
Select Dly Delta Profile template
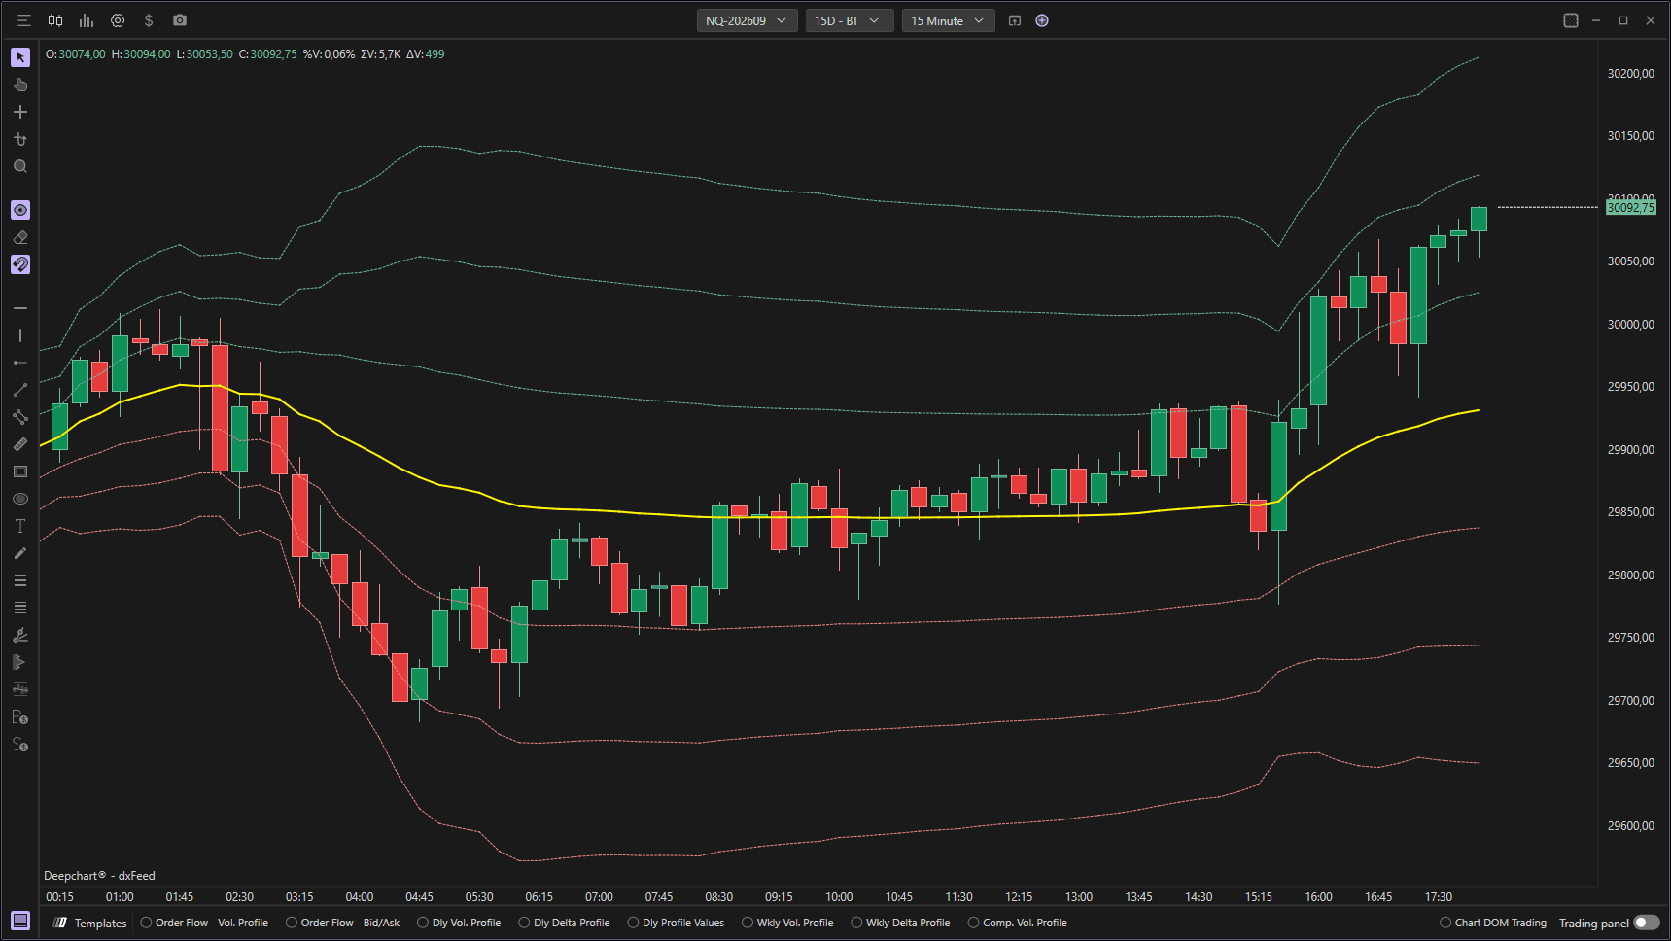pos(564,923)
